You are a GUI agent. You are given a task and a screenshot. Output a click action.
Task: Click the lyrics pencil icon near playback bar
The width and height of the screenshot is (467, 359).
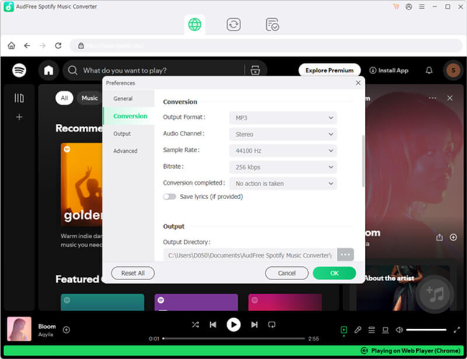(358, 329)
